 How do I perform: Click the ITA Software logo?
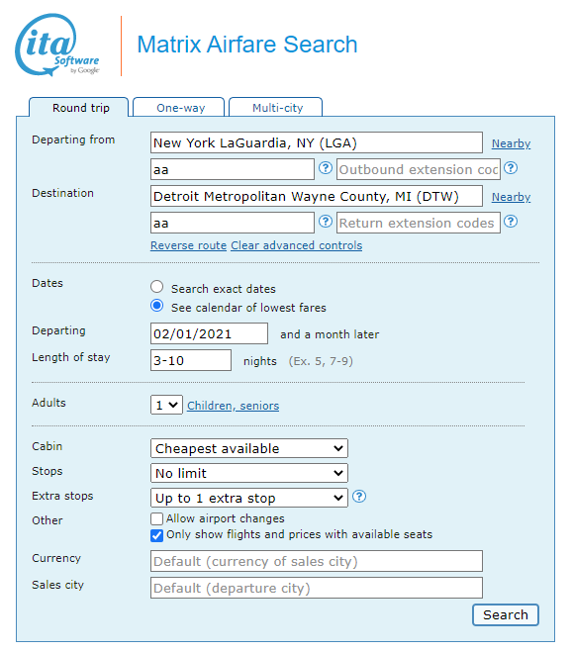[57, 45]
